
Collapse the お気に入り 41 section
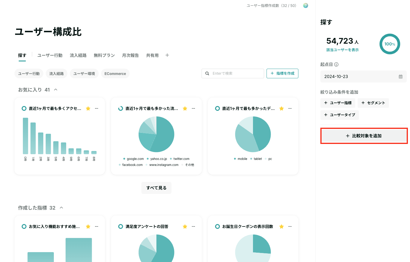pyautogui.click(x=55, y=90)
